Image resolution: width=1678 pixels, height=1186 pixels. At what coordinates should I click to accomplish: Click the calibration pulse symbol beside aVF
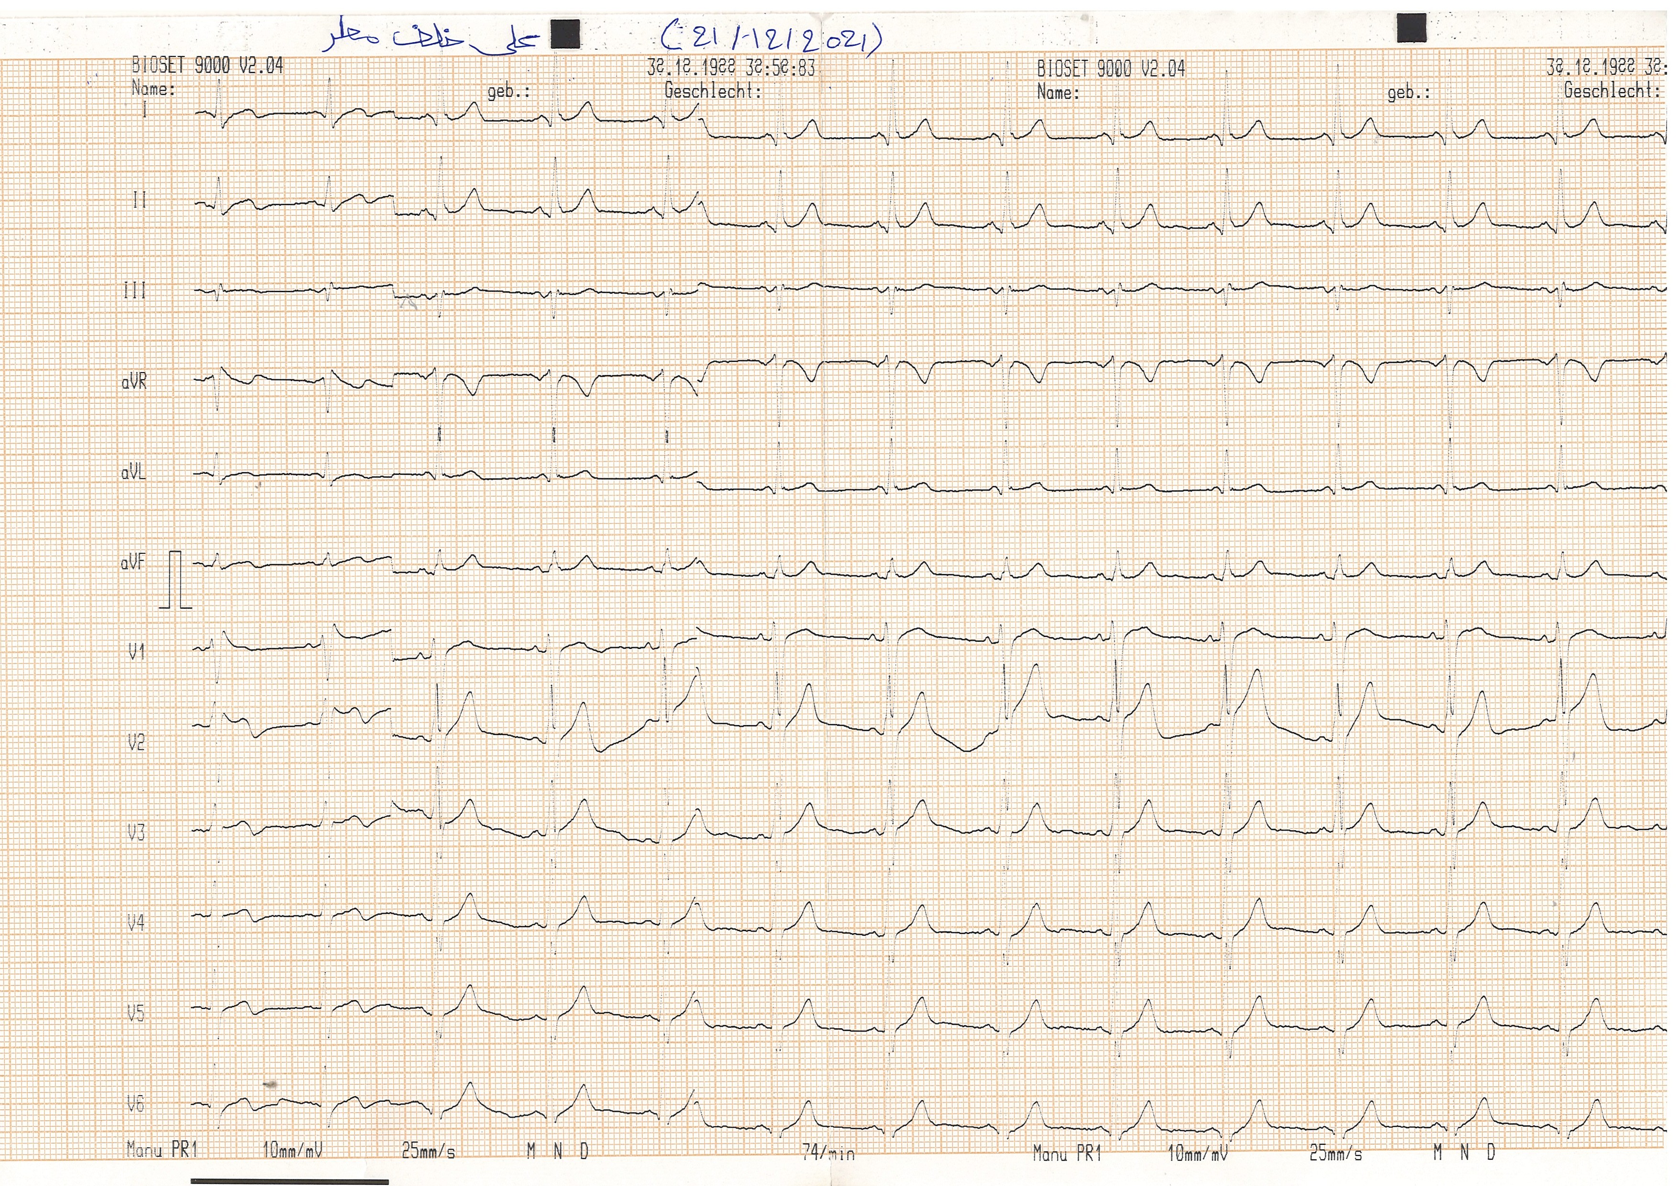176,580
